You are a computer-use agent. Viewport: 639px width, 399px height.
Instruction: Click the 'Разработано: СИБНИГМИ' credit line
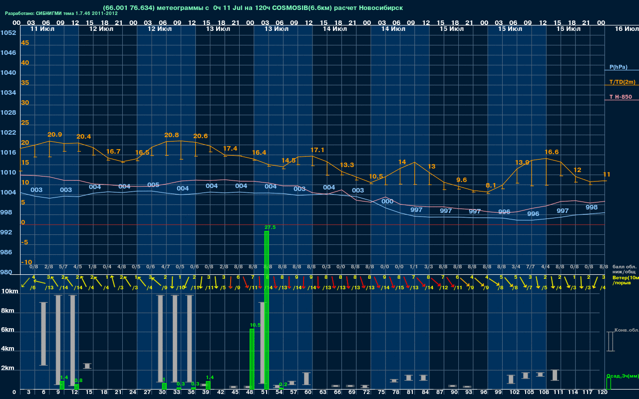(61, 13)
